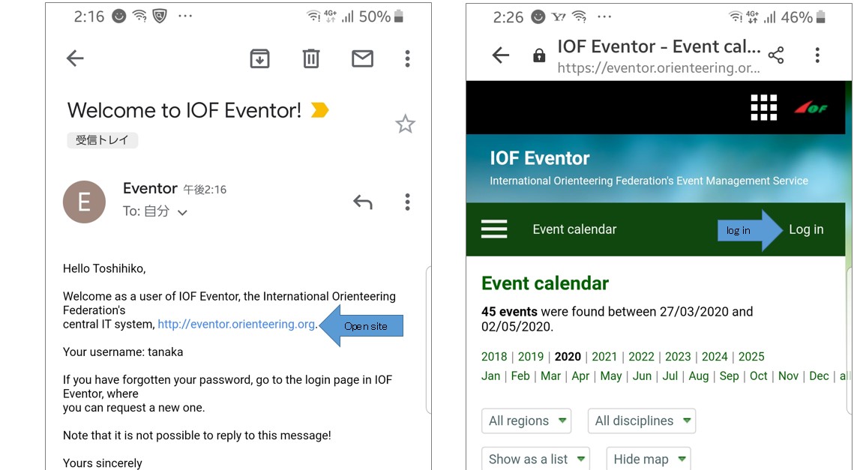The height and width of the screenshot is (470, 854).
Task: Archive the email with the move-to icon
Action: click(259, 58)
